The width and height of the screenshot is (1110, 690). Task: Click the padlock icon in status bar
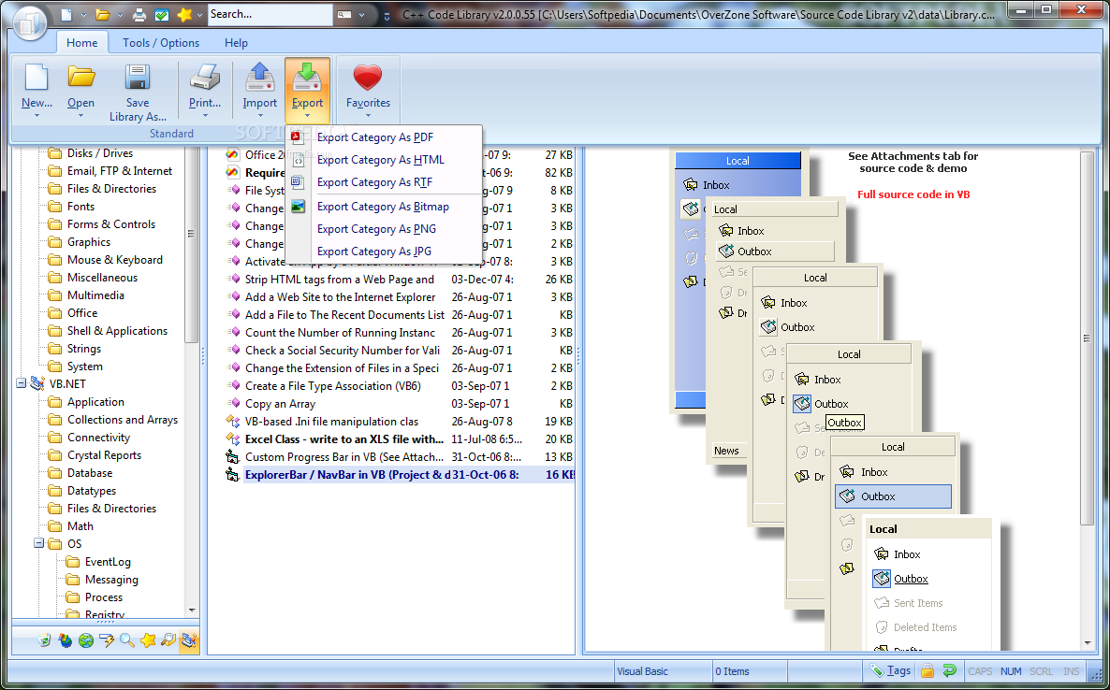point(927,671)
